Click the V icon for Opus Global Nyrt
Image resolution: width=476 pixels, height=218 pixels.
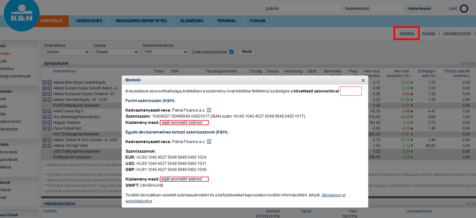point(44,128)
